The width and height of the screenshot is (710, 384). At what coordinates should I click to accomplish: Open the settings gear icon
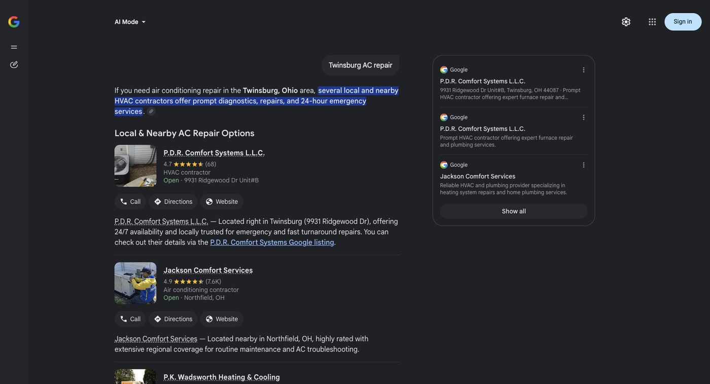pyautogui.click(x=626, y=22)
